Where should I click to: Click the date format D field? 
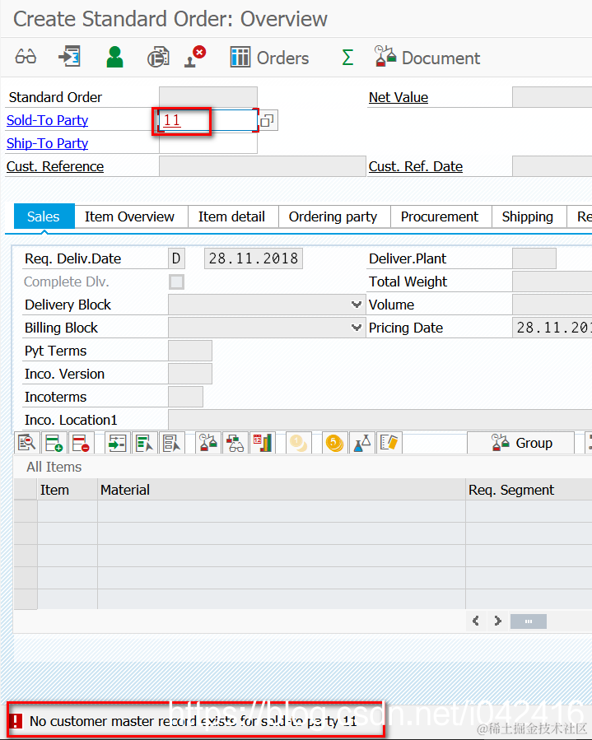[x=176, y=258]
